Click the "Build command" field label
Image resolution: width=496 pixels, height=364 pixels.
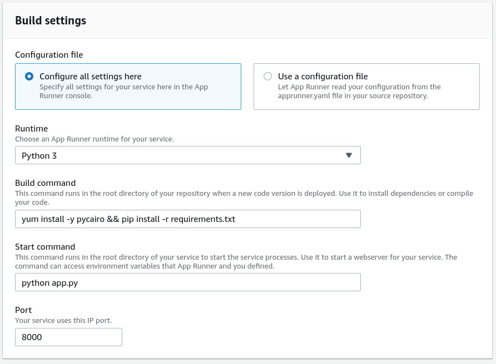(45, 183)
